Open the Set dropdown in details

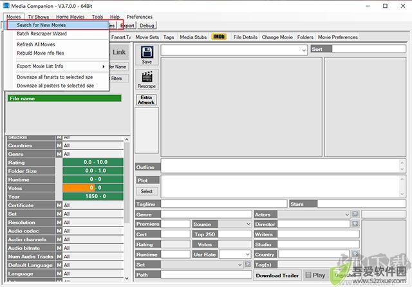click(x=239, y=264)
